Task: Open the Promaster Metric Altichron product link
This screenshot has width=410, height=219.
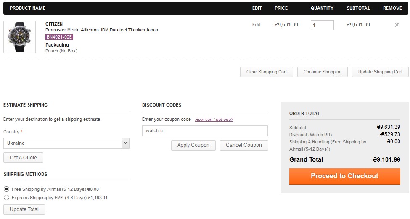Action: pos(101,30)
